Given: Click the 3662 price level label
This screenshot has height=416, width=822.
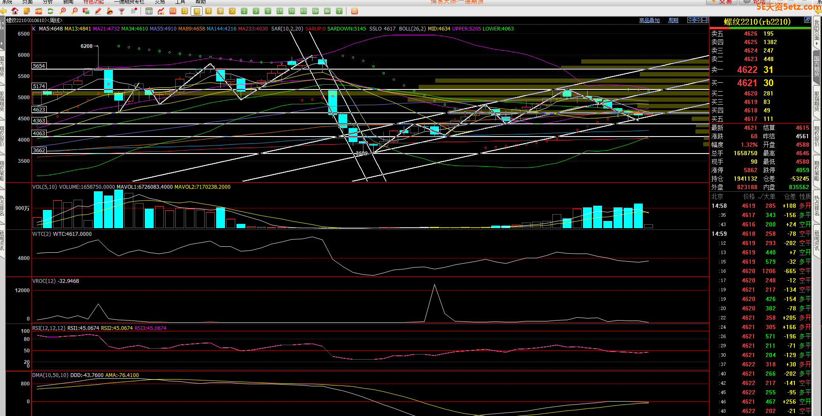Looking at the screenshot, I should (39, 150).
